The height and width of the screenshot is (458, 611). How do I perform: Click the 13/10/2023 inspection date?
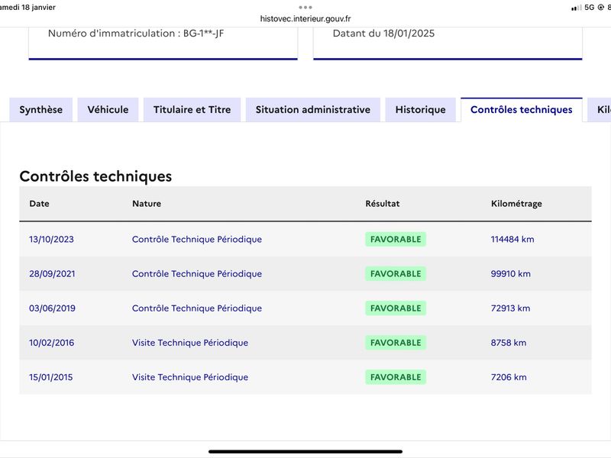tap(51, 239)
